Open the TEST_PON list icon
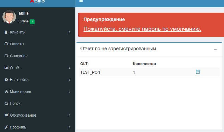This screenshot has height=132, width=224. pyautogui.click(x=198, y=72)
